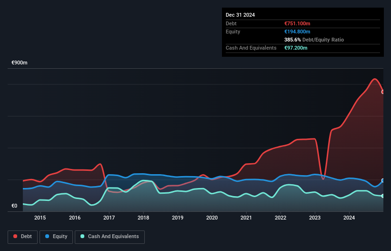Click the 2019 x-axis label

click(178, 218)
